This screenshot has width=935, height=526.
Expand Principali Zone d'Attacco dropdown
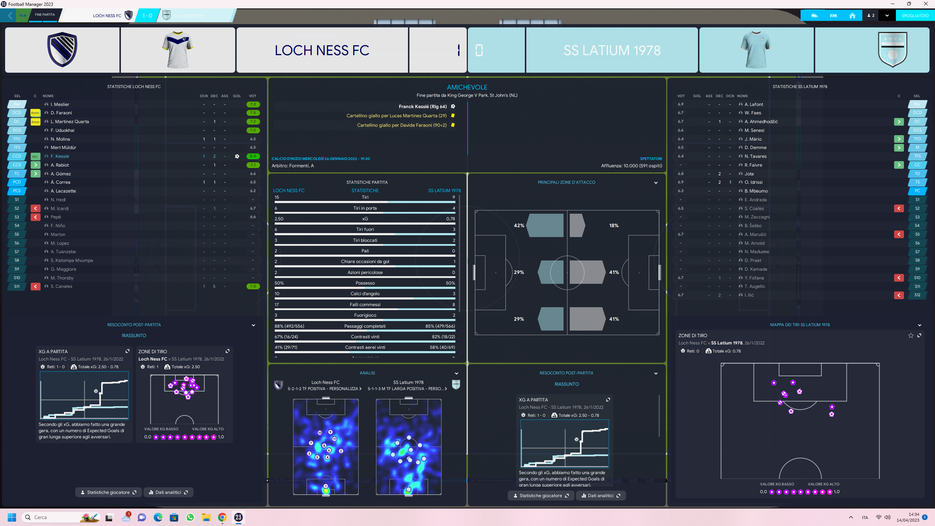(656, 183)
